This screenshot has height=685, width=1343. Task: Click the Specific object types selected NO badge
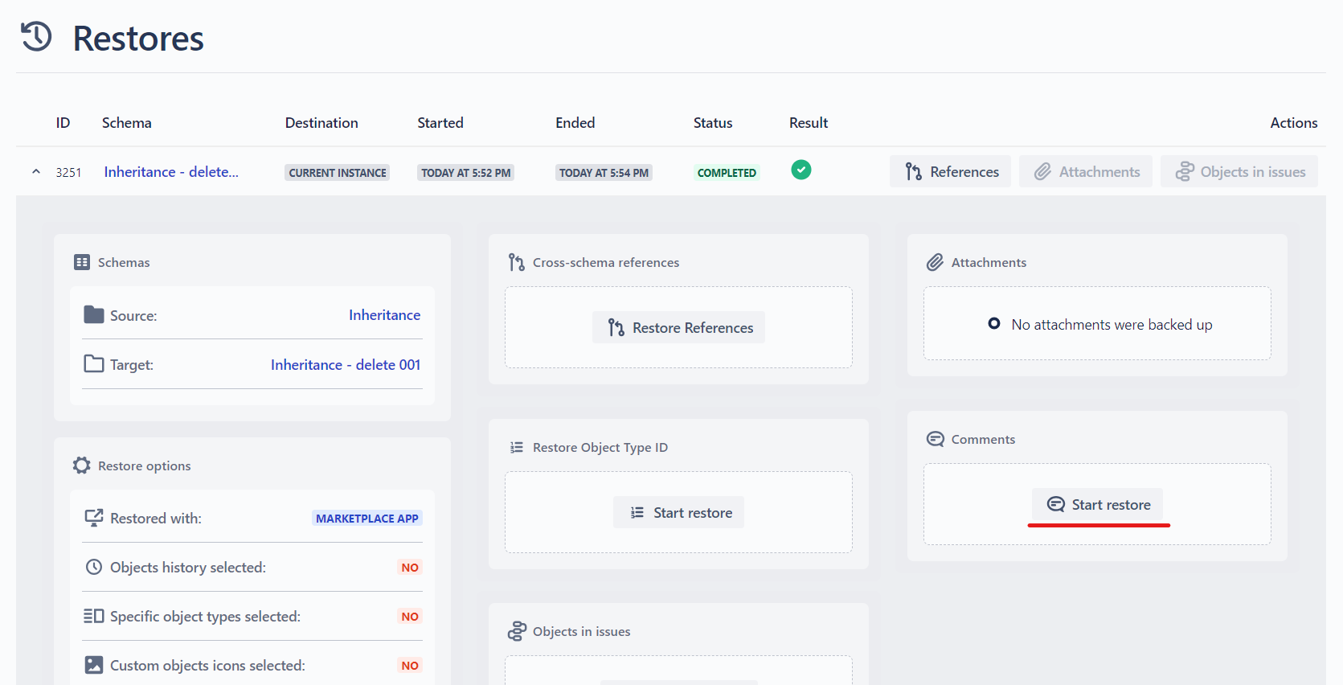(x=410, y=617)
